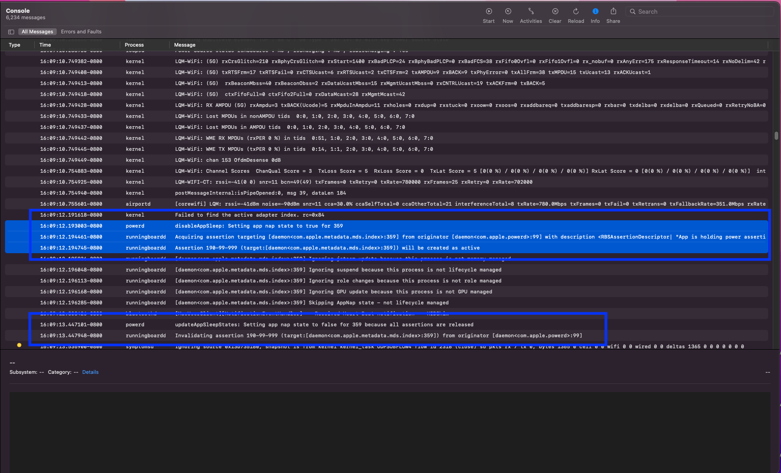Select the [corewifi] LQM message
The height and width of the screenshot is (473, 781).
coord(470,204)
